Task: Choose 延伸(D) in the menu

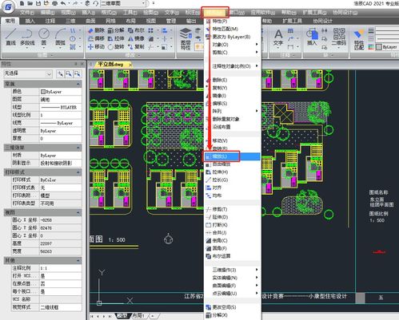Action: tap(233, 217)
